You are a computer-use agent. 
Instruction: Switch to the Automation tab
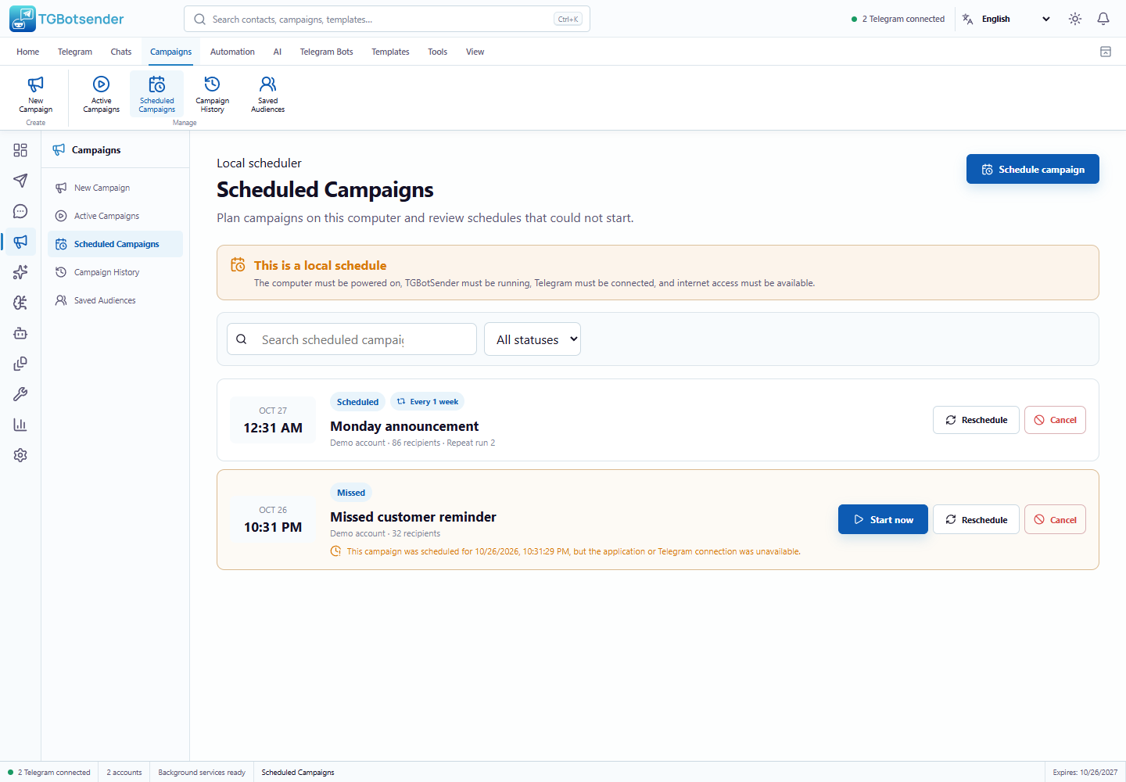(x=232, y=52)
